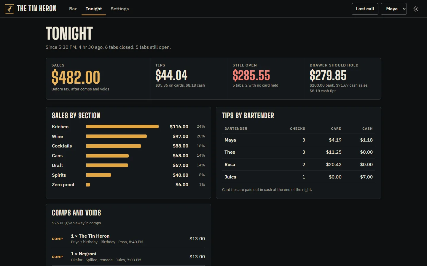
Task: Open the Settings tab
Action: [x=120, y=9]
